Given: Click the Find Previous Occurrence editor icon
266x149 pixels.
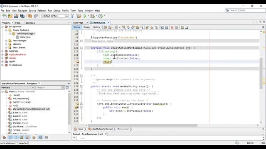Looking at the screenshot, I should [128, 27].
